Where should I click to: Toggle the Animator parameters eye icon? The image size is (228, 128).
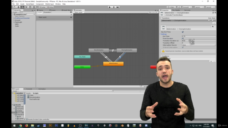(x=71, y=12)
